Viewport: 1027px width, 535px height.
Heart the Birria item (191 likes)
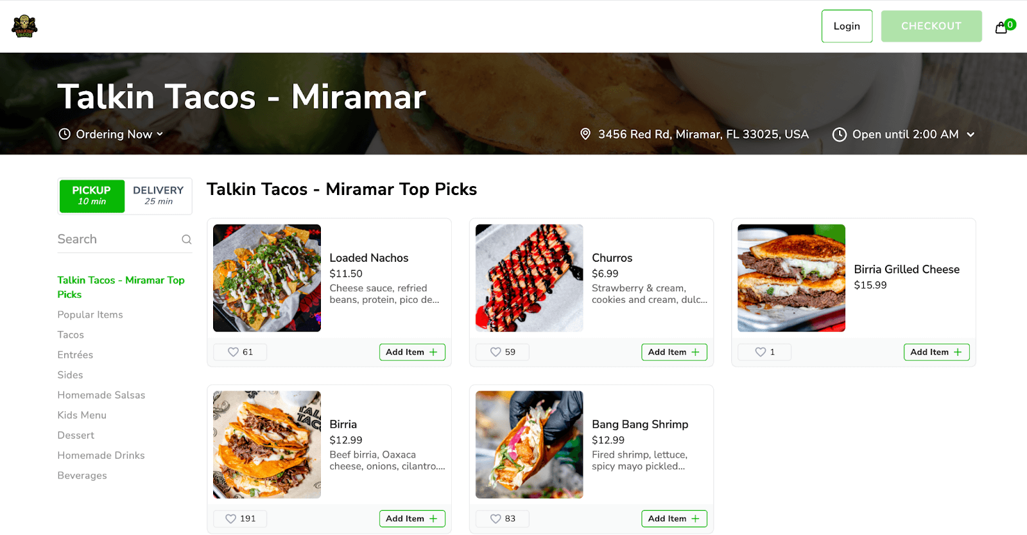point(231,519)
